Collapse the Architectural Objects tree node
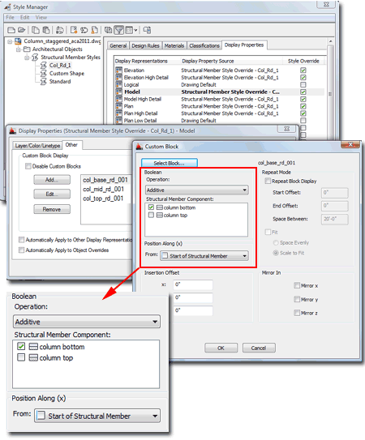This screenshot has height=440, width=365. 19,49
